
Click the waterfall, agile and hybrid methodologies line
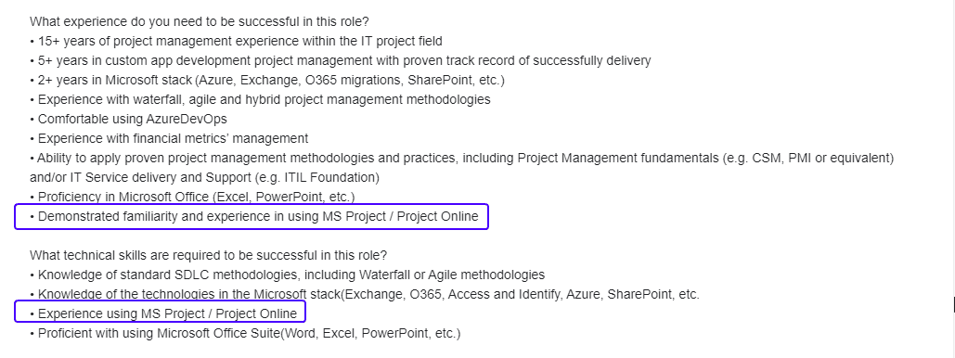tap(260, 100)
